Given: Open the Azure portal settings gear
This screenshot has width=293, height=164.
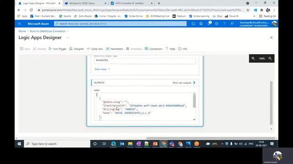Looking at the screenshot, I should 217,24.
